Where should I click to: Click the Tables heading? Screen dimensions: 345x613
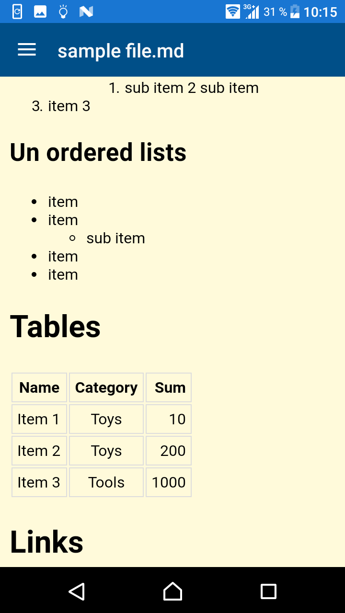pos(55,327)
